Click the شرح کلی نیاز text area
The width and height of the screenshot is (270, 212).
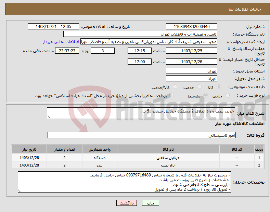coord(141,113)
